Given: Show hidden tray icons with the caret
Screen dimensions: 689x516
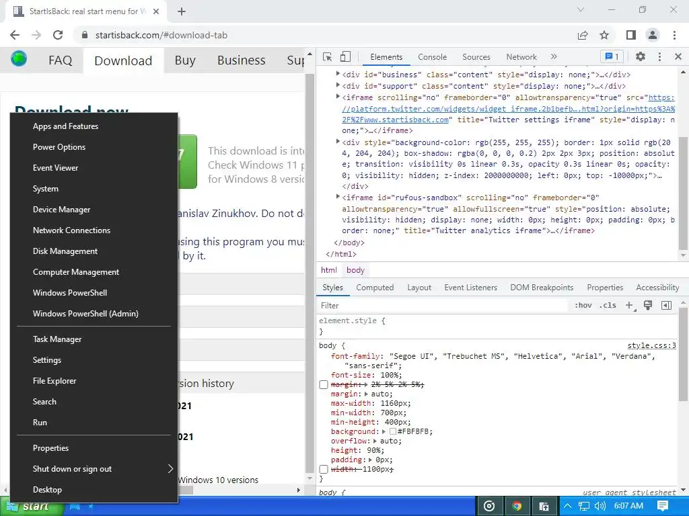Looking at the screenshot, I should [567, 506].
